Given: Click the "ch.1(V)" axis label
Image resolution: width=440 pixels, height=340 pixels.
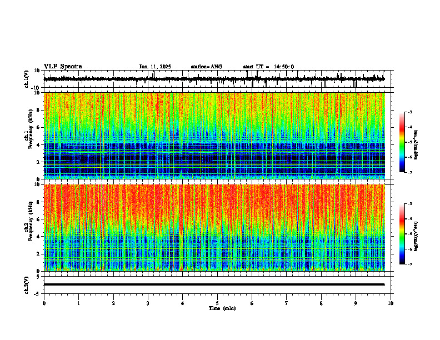Looking at the screenshot, I should [27, 79].
